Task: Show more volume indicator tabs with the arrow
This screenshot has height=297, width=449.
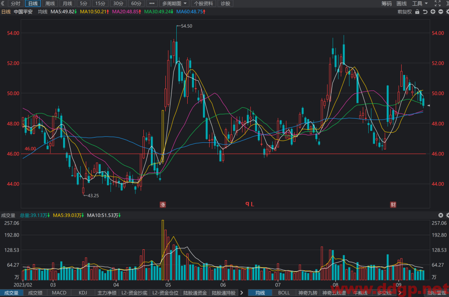Action: [242, 293]
